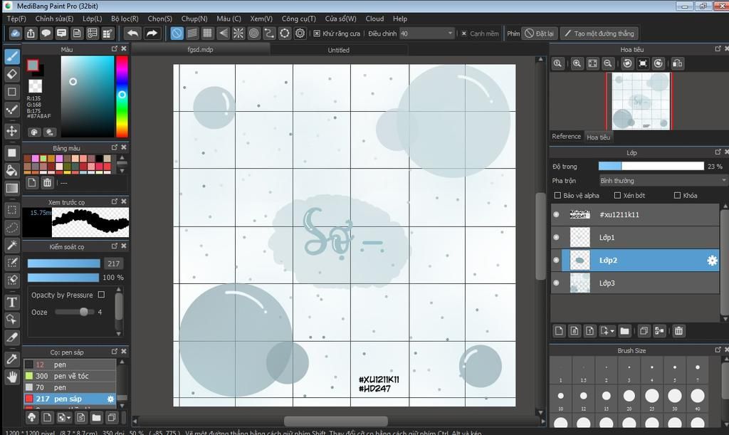
Task: Enable crisscross grid snap guide
Action: [x=207, y=33]
